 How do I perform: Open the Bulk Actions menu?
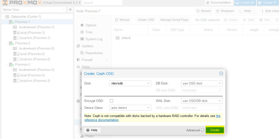coord(269,11)
